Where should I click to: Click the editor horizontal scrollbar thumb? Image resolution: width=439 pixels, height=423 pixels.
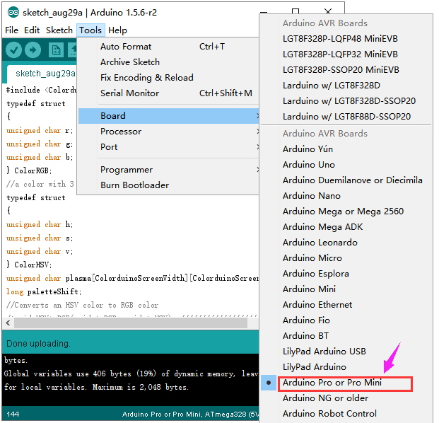[x=131, y=323]
